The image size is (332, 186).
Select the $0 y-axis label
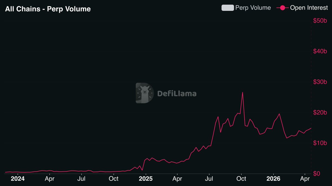pos(317,174)
